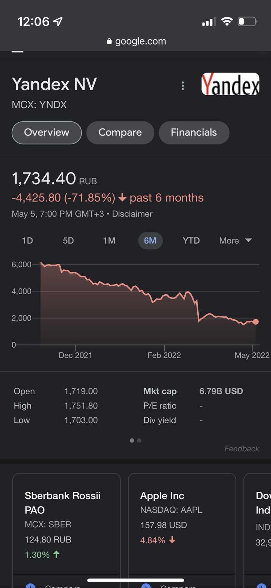Image resolution: width=271 pixels, height=588 pixels.
Task: Expand the More time ranges dropdown
Action: (x=236, y=241)
